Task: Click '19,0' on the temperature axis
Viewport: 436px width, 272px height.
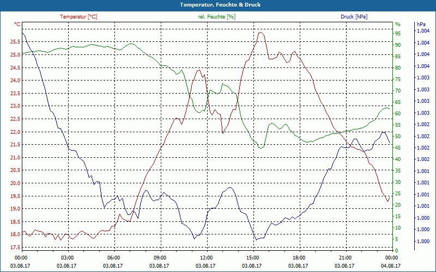Action: point(15,209)
